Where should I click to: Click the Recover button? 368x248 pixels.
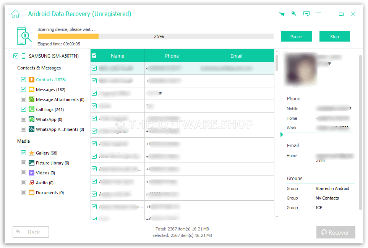click(336, 232)
